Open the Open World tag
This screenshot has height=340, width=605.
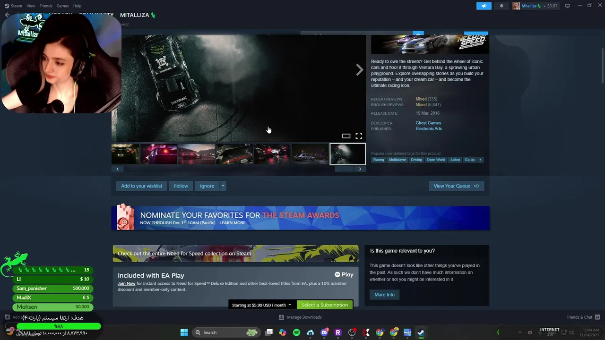tap(436, 160)
